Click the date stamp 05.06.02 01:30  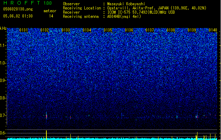pyautogui.click(x=18, y=16)
